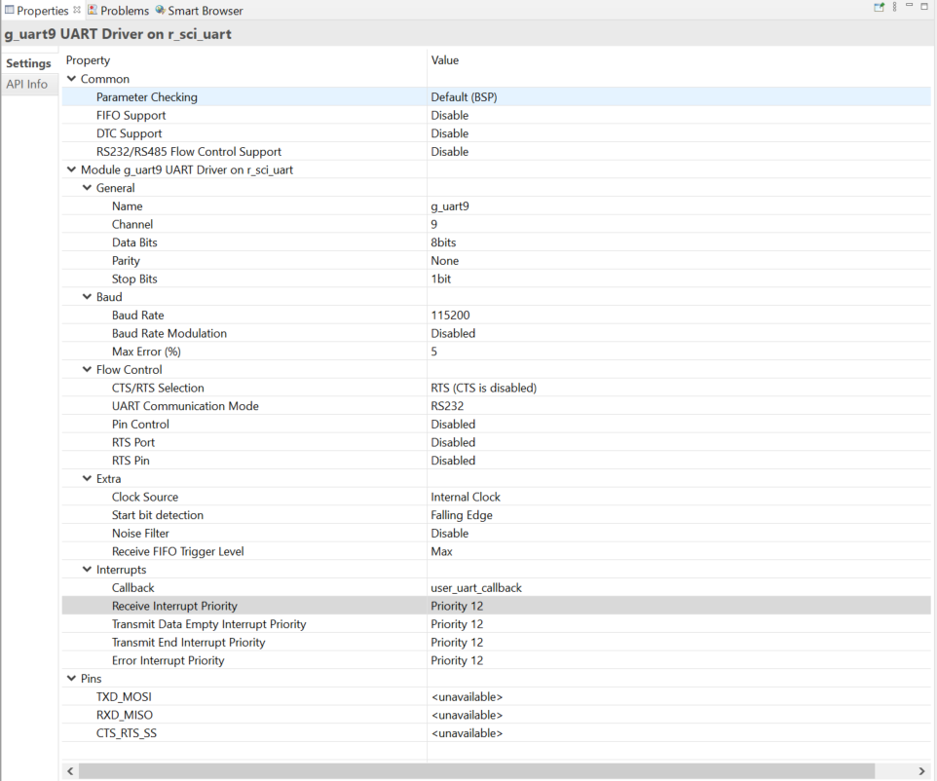Click the Property column header
Image resolution: width=937 pixels, height=781 pixels.
point(88,60)
